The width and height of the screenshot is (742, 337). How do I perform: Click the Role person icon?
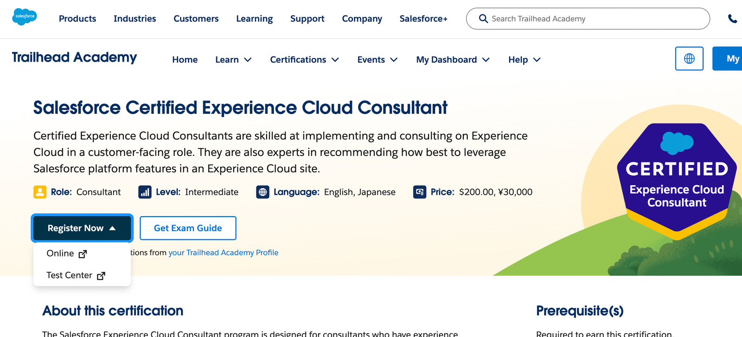[40, 192]
